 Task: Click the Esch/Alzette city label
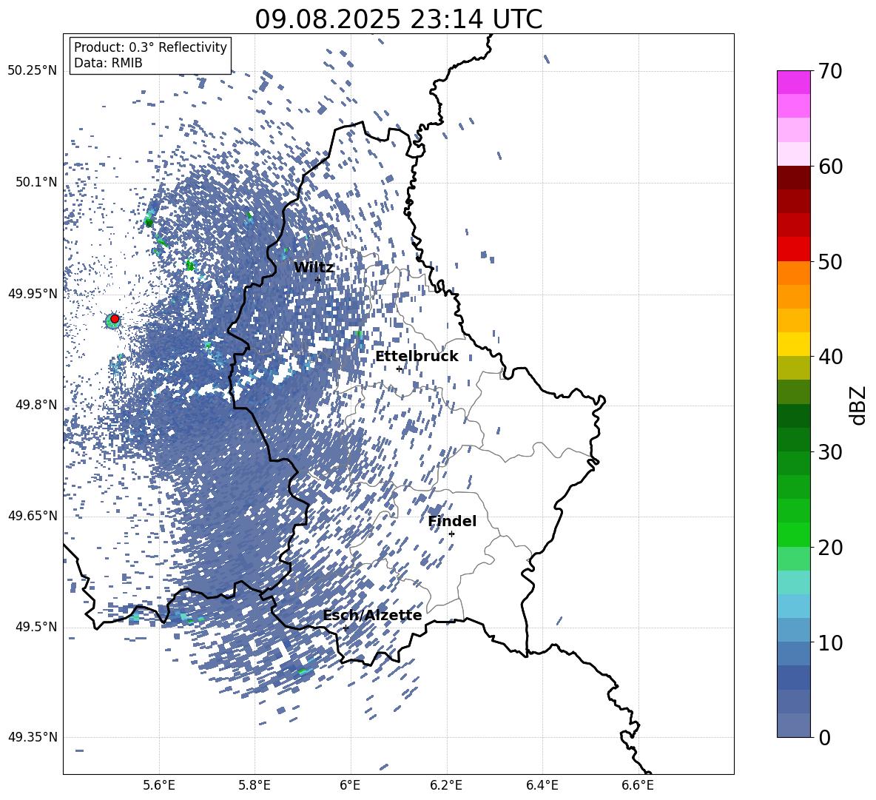(x=372, y=615)
